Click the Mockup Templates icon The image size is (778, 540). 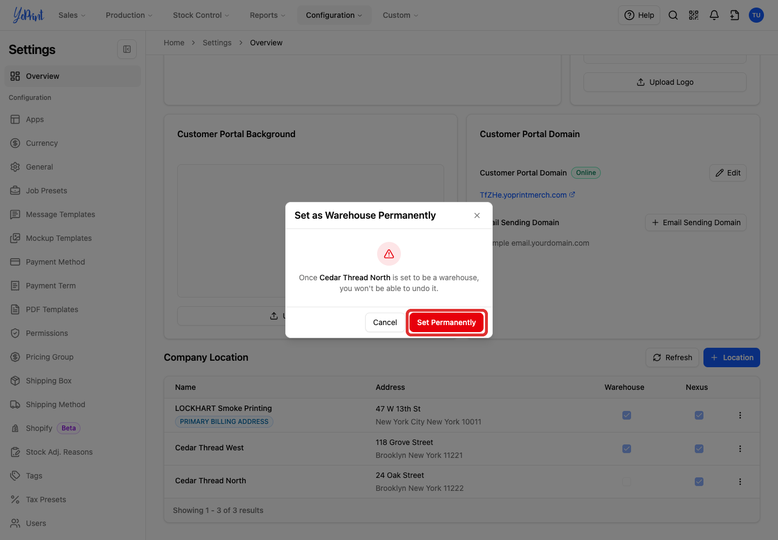point(15,238)
